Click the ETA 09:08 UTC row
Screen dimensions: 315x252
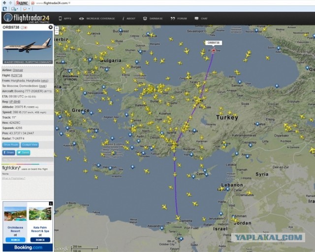28,96
